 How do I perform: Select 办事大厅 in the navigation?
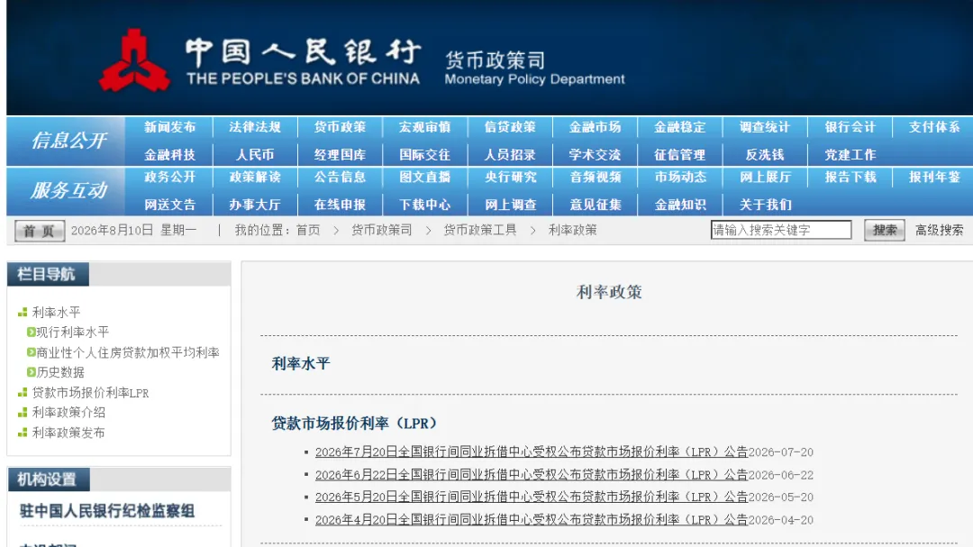click(254, 205)
